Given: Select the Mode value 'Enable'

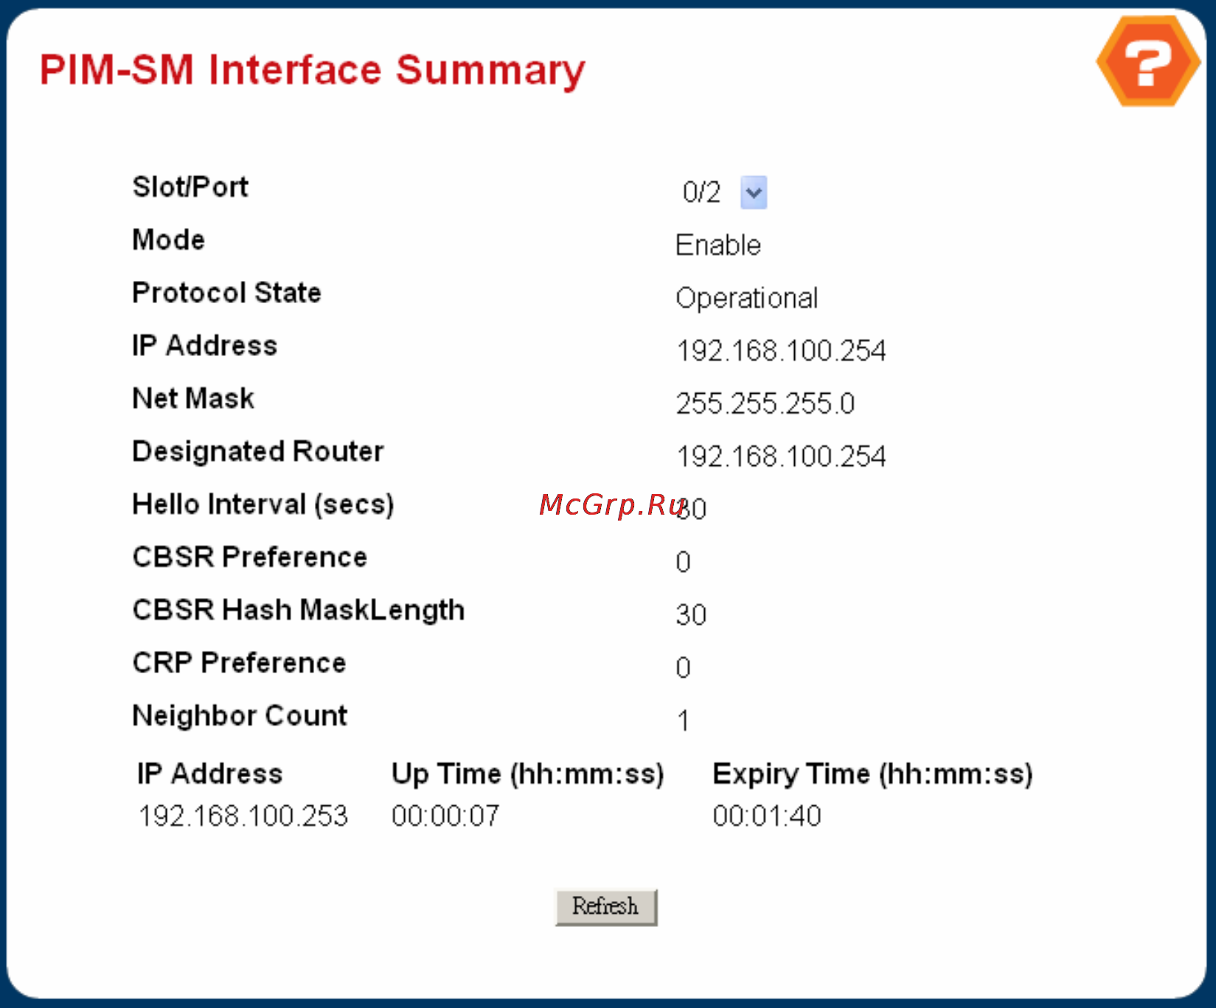Looking at the screenshot, I should tap(718, 245).
